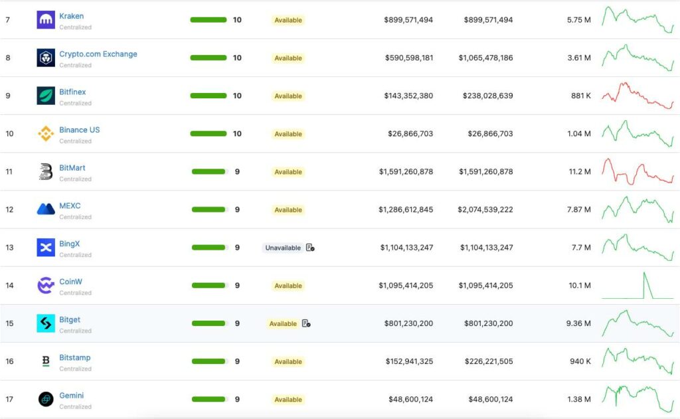Open the BingX exchange link
The image size is (680, 419).
pos(69,244)
